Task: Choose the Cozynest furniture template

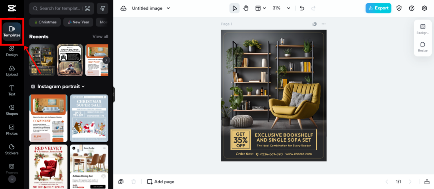Action: click(48, 118)
